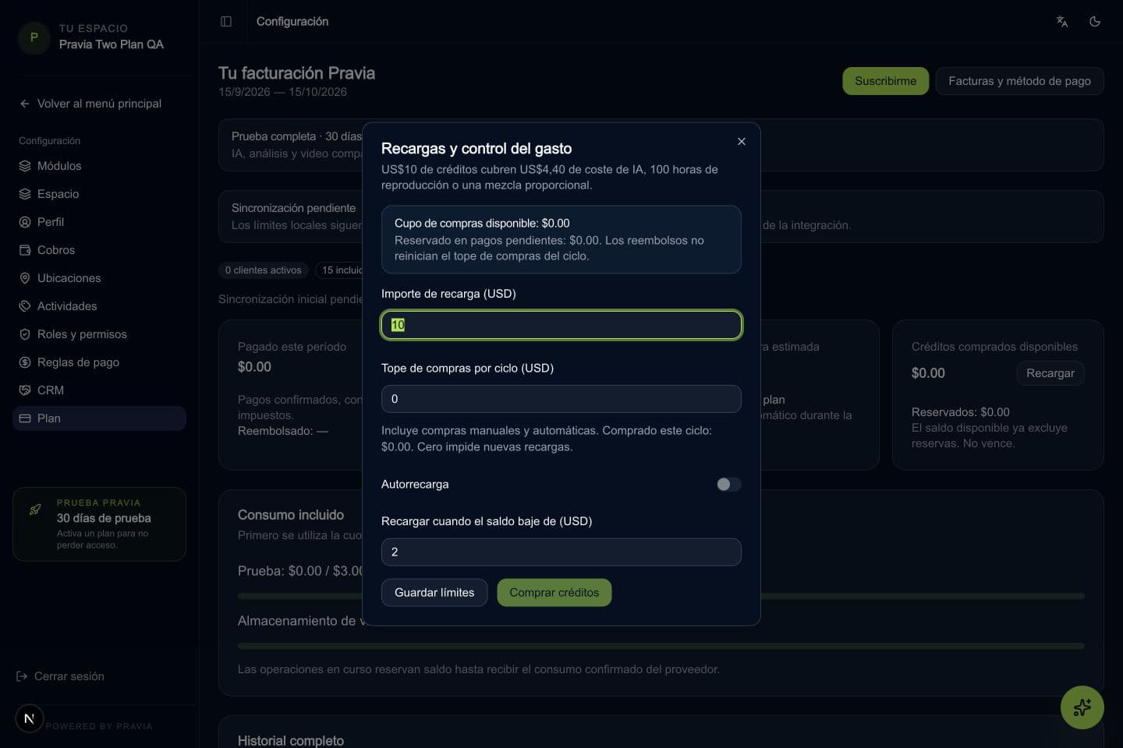
Task: Click the Configuración breadcrumb title
Action: [292, 22]
